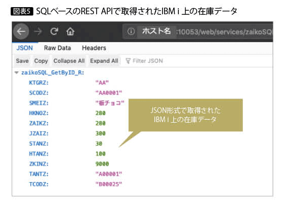The image size is (283, 203).
Task: Select the "AA" value
Action: tap(102, 83)
